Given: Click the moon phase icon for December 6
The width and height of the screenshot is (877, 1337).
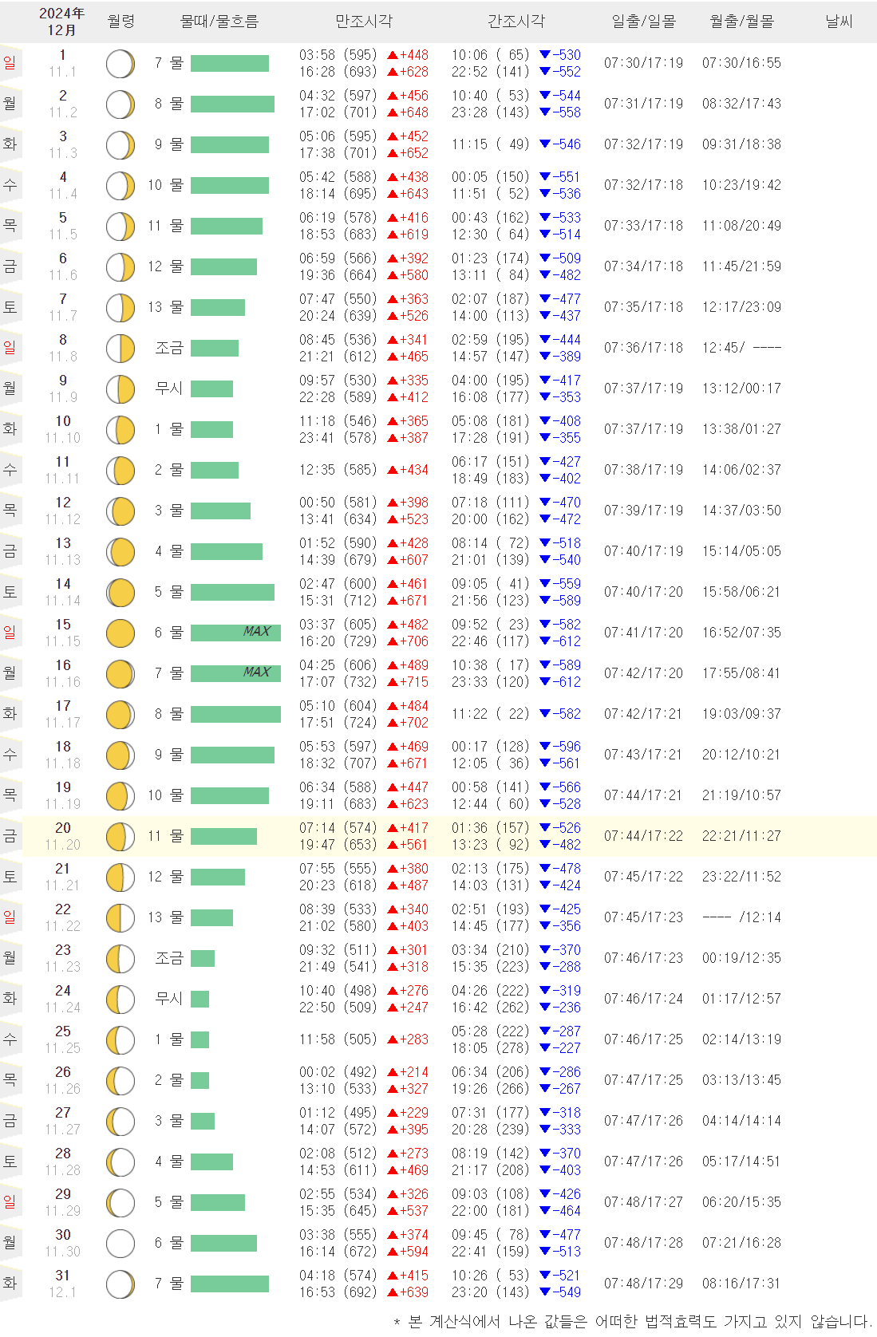Looking at the screenshot, I should click(120, 267).
